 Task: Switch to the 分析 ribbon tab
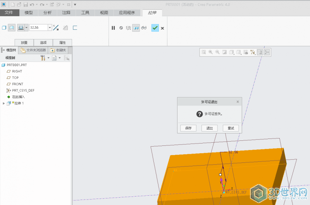(47, 13)
